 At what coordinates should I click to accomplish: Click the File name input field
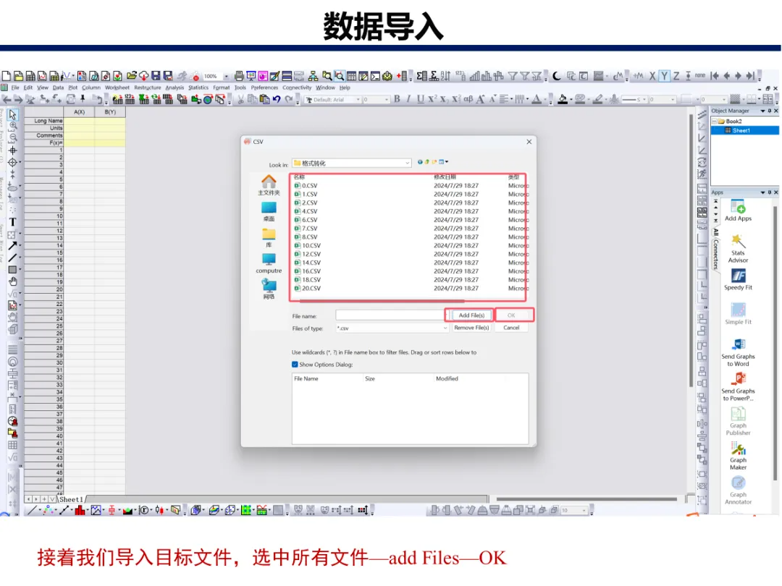tap(390, 315)
